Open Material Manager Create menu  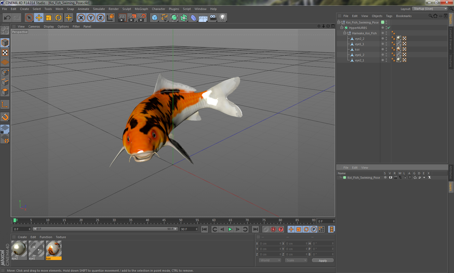tap(22, 237)
